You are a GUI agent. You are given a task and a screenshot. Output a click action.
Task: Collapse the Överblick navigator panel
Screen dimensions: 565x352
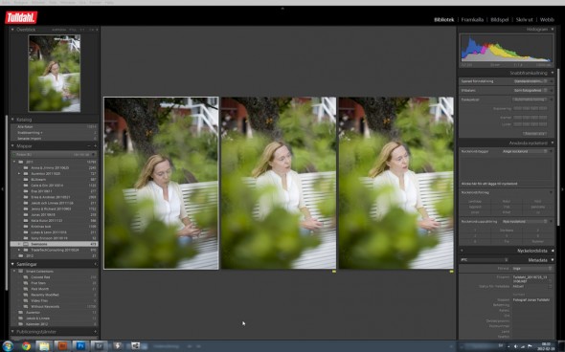pyautogui.click(x=12, y=30)
